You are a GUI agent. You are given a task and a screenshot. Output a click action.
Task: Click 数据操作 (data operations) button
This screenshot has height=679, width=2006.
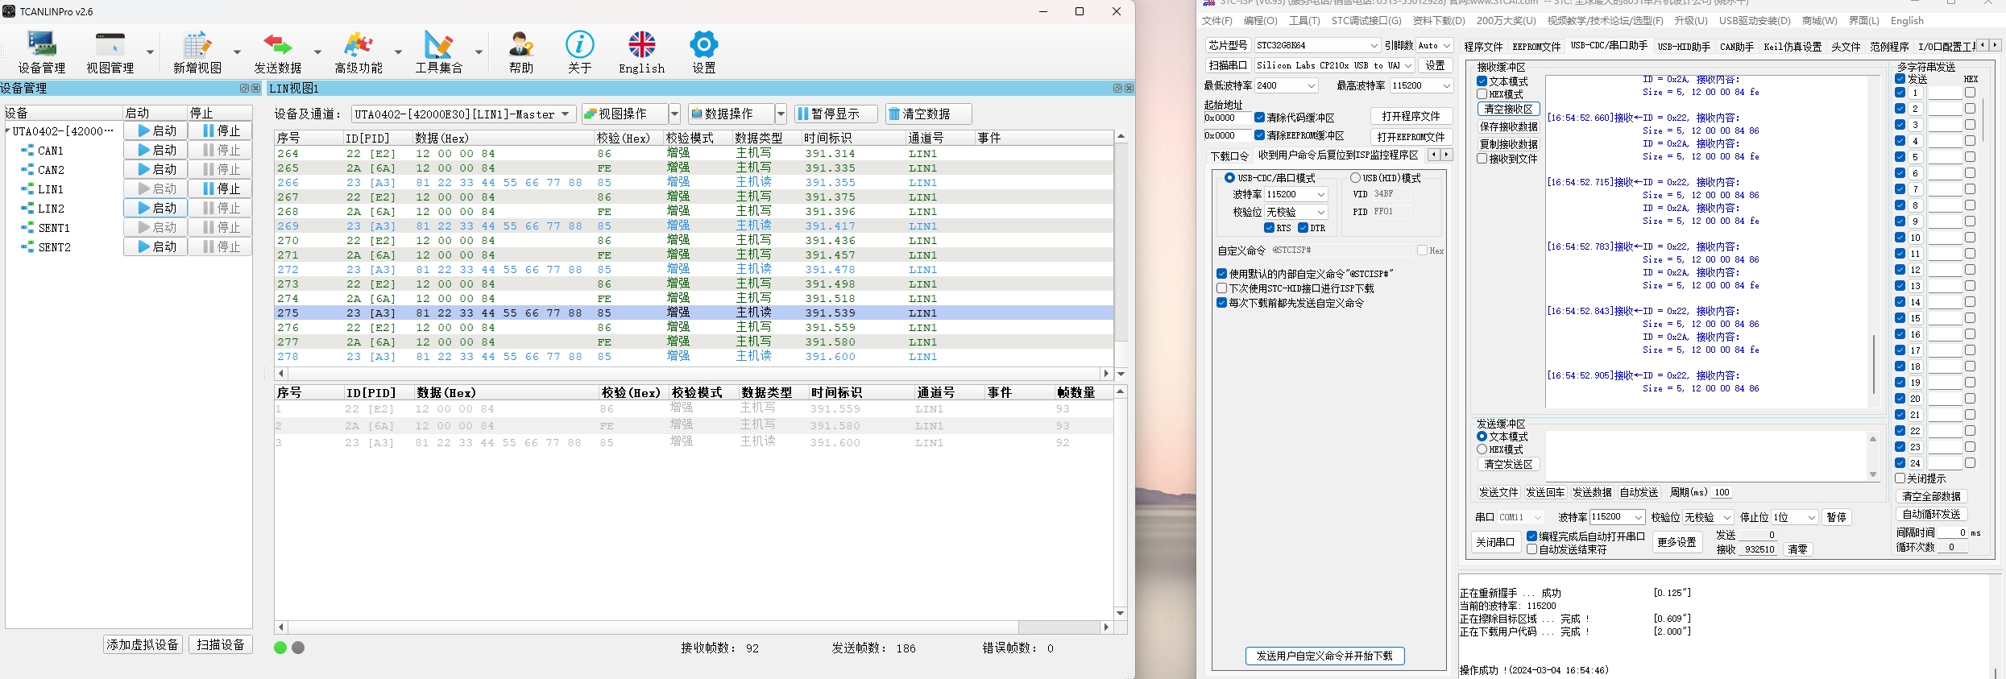point(731,114)
